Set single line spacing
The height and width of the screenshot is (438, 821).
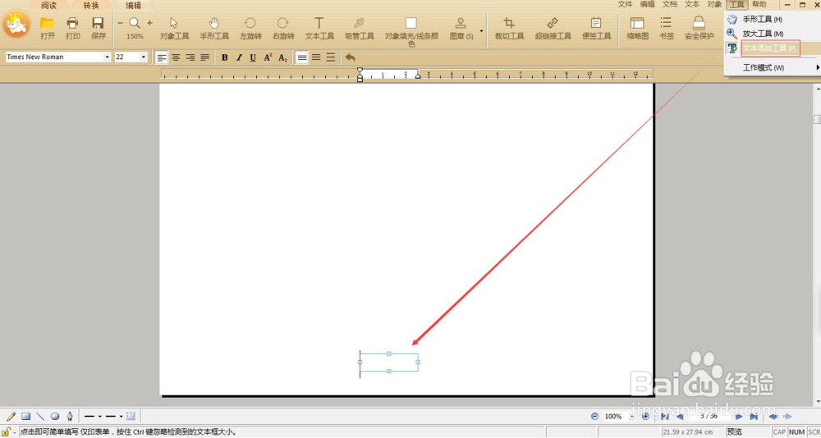(302, 57)
